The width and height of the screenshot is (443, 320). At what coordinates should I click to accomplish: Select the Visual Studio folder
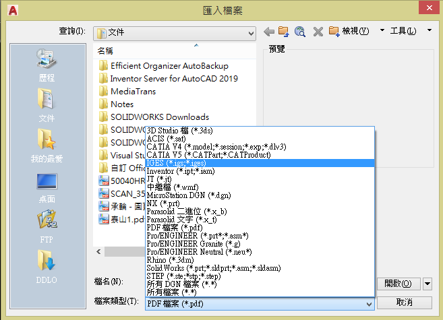pyautogui.click(x=122, y=155)
